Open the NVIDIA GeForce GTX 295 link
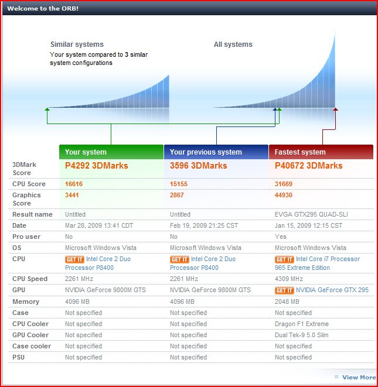The height and width of the screenshot is (387, 378). click(x=332, y=290)
